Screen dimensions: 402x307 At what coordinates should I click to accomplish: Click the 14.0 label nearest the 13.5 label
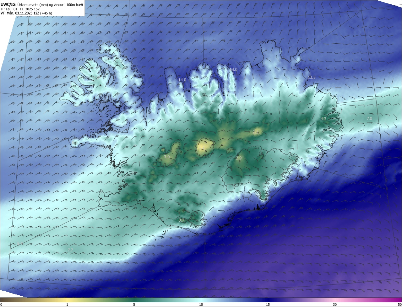(233, 70)
